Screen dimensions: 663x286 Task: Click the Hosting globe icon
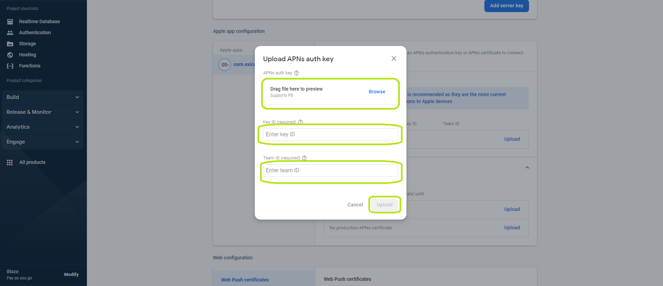[10, 55]
